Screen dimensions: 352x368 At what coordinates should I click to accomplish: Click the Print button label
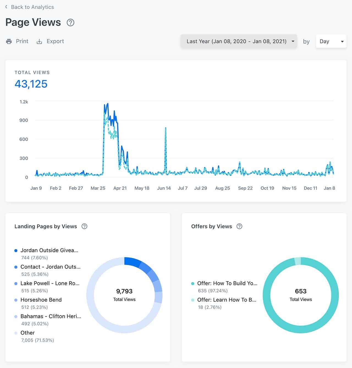pos(22,41)
